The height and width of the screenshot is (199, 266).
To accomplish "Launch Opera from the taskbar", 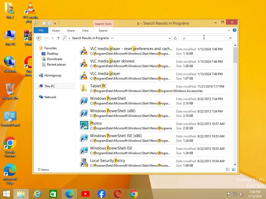I will (118, 194).
